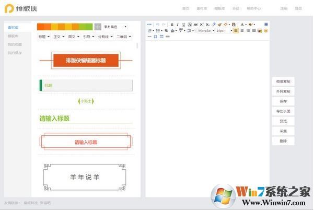Click the redo arrow icon
This screenshot has height=210, width=314.
[164, 25]
